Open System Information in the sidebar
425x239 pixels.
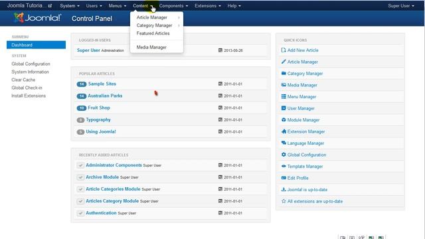pos(30,72)
